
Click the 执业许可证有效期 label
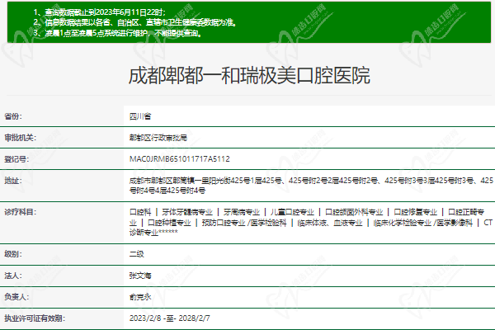[35, 318]
